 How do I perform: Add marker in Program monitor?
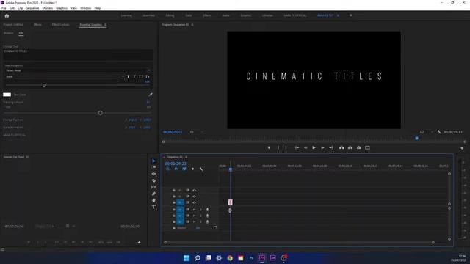tap(269, 147)
